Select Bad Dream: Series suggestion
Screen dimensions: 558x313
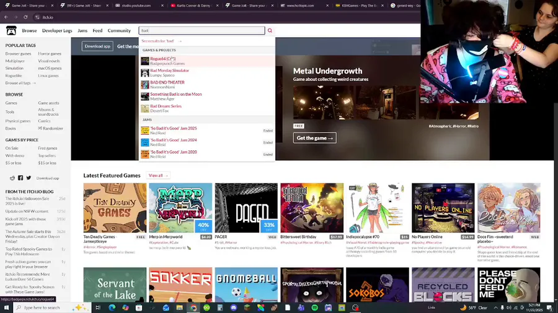click(x=206, y=108)
